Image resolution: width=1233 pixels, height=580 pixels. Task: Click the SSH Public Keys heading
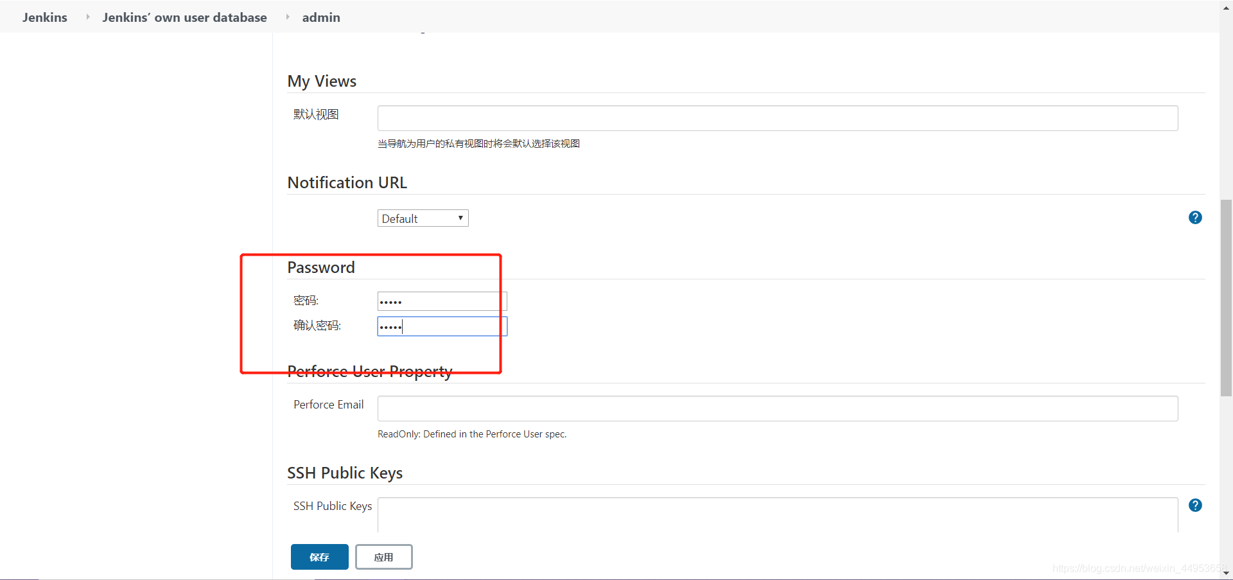point(345,473)
